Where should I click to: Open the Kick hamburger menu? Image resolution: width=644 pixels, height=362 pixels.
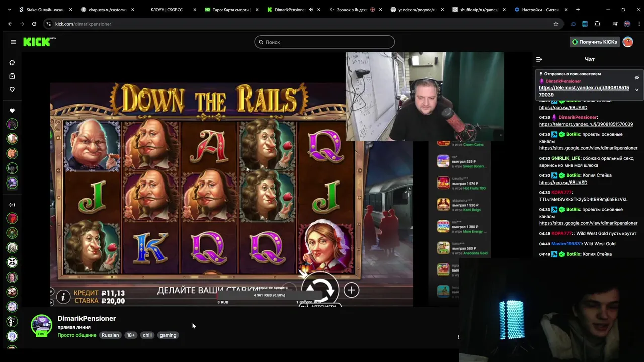[x=13, y=42]
